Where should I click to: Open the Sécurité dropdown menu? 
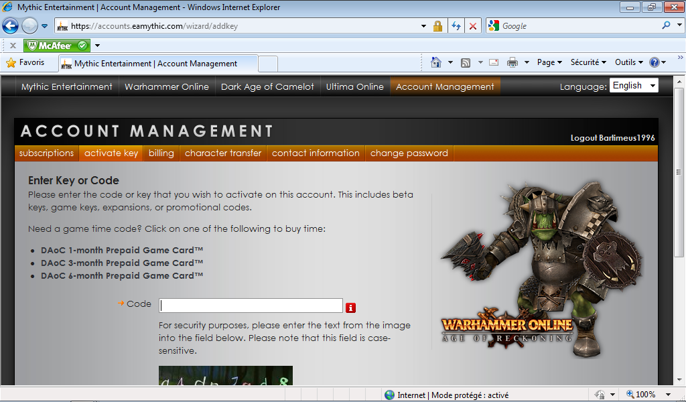(588, 62)
